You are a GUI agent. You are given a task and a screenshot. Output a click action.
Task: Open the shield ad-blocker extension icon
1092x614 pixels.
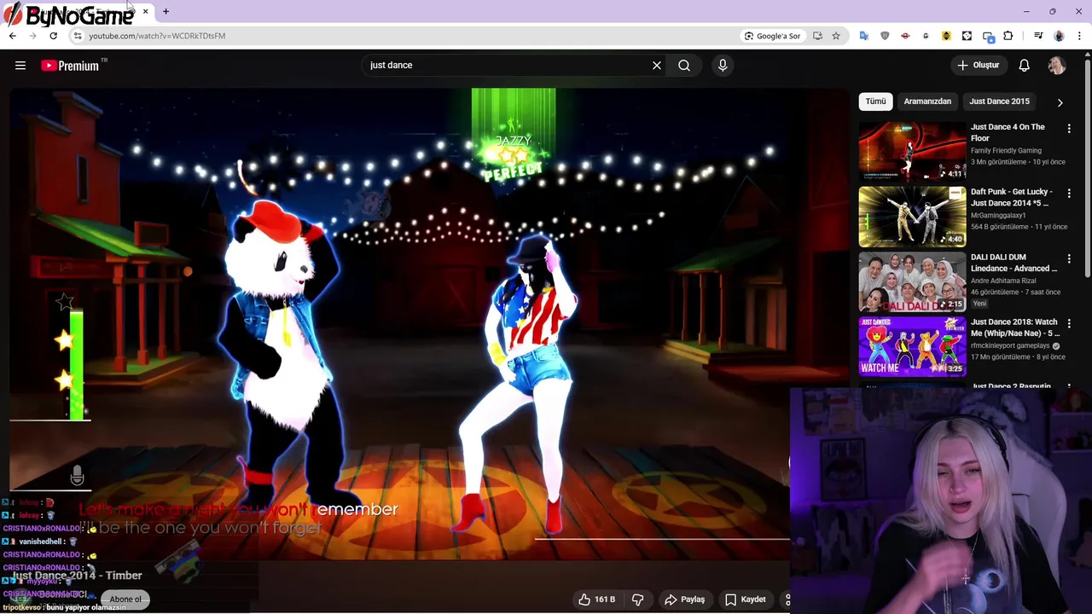pos(885,36)
